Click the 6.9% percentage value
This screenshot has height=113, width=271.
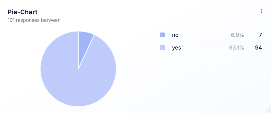tap(237, 35)
